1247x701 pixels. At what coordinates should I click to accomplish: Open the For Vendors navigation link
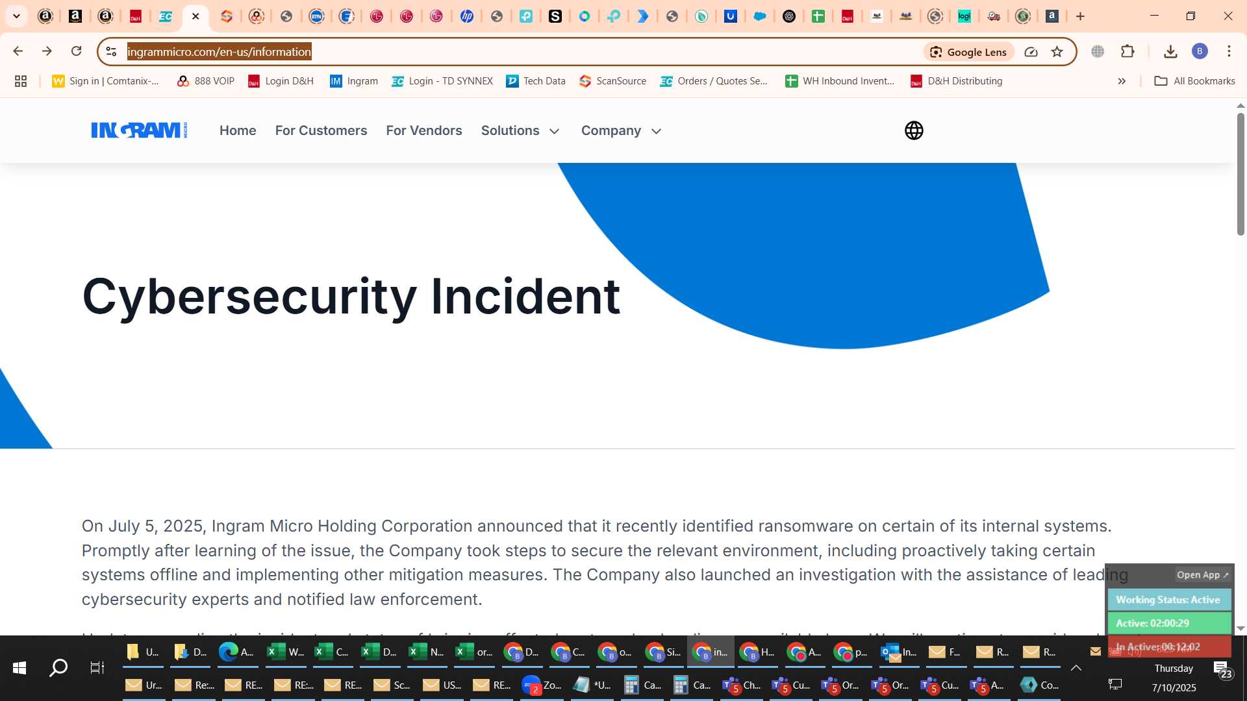424,130
